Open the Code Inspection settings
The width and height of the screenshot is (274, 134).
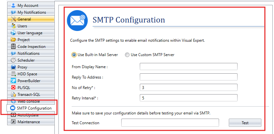coord(31,46)
